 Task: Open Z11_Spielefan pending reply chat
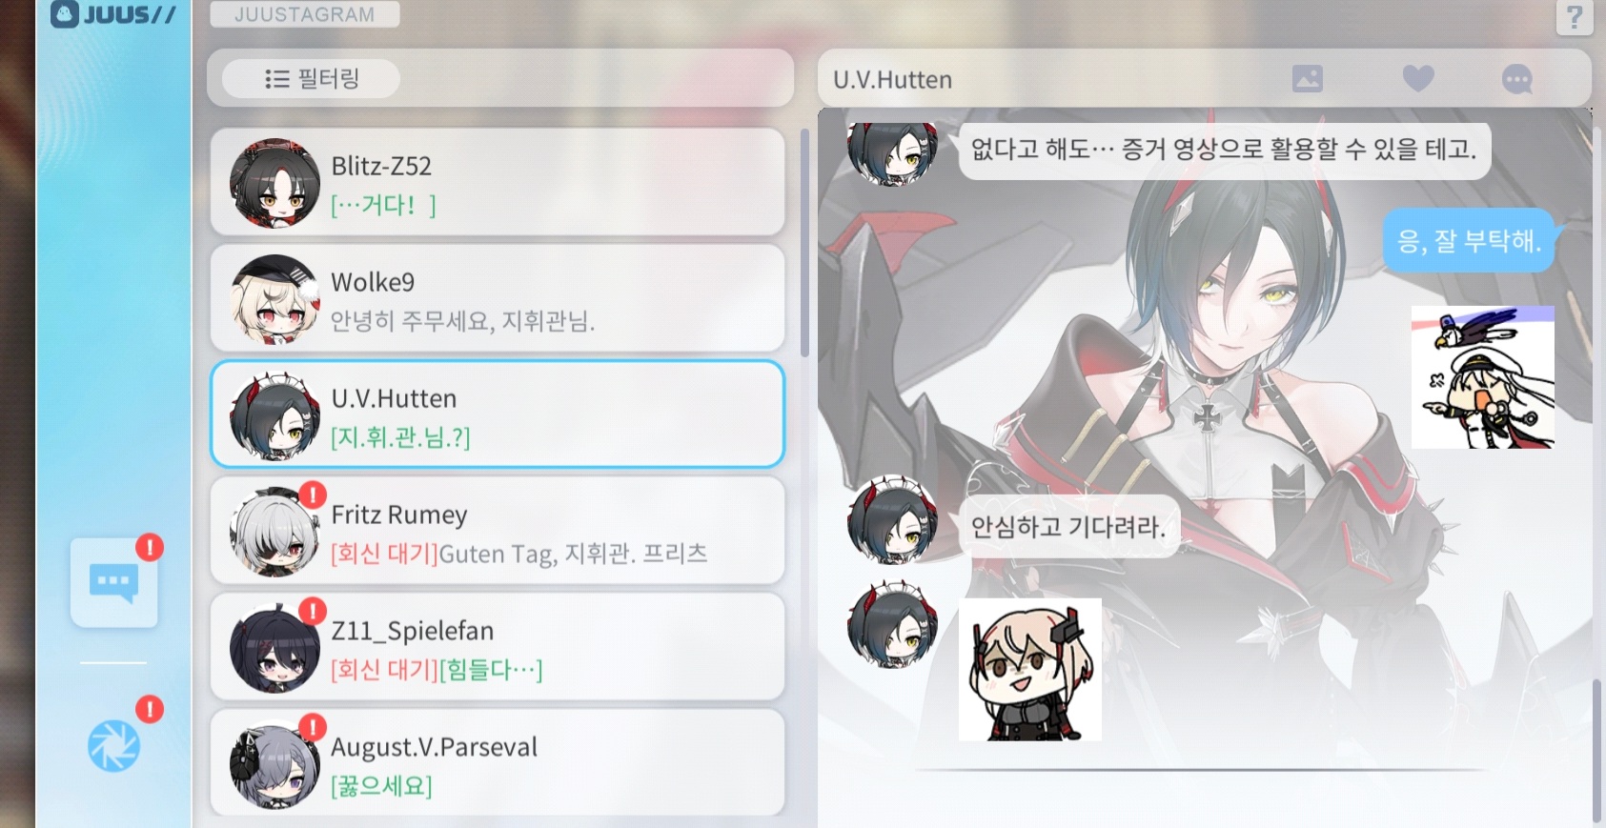[x=498, y=647]
